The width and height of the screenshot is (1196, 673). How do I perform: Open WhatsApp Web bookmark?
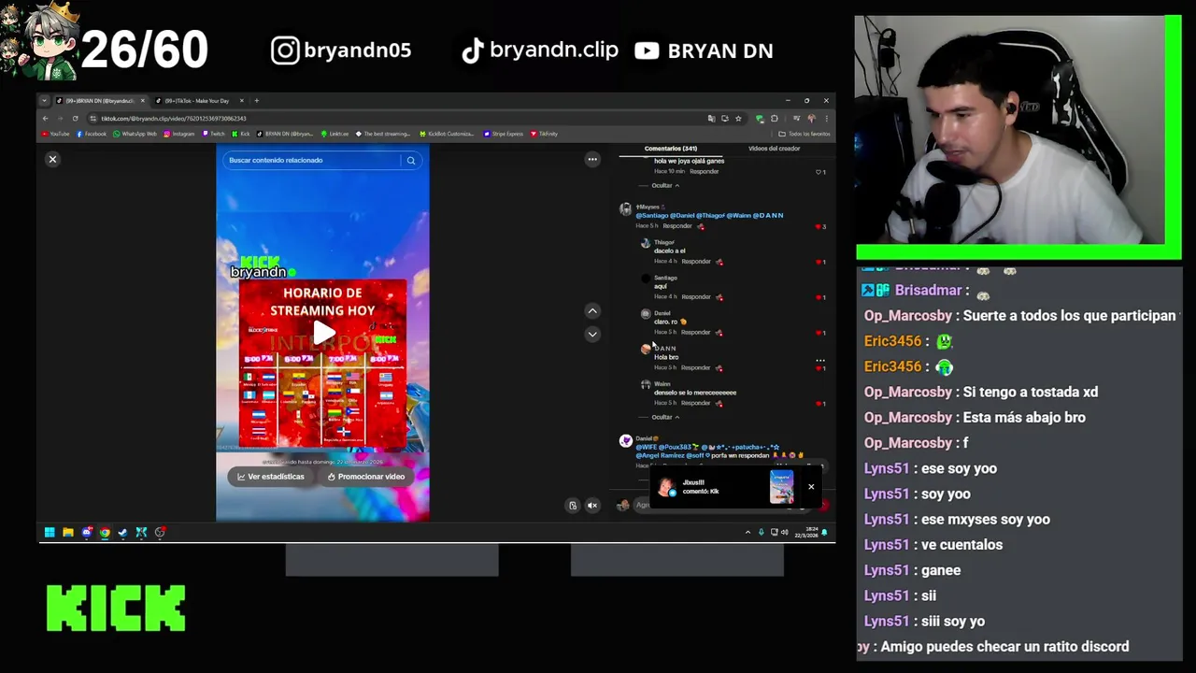click(135, 134)
